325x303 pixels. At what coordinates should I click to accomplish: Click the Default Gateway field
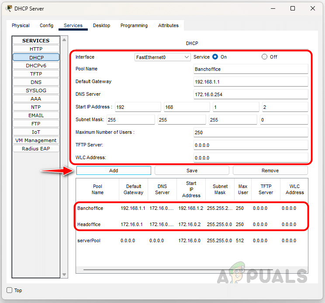point(251,82)
